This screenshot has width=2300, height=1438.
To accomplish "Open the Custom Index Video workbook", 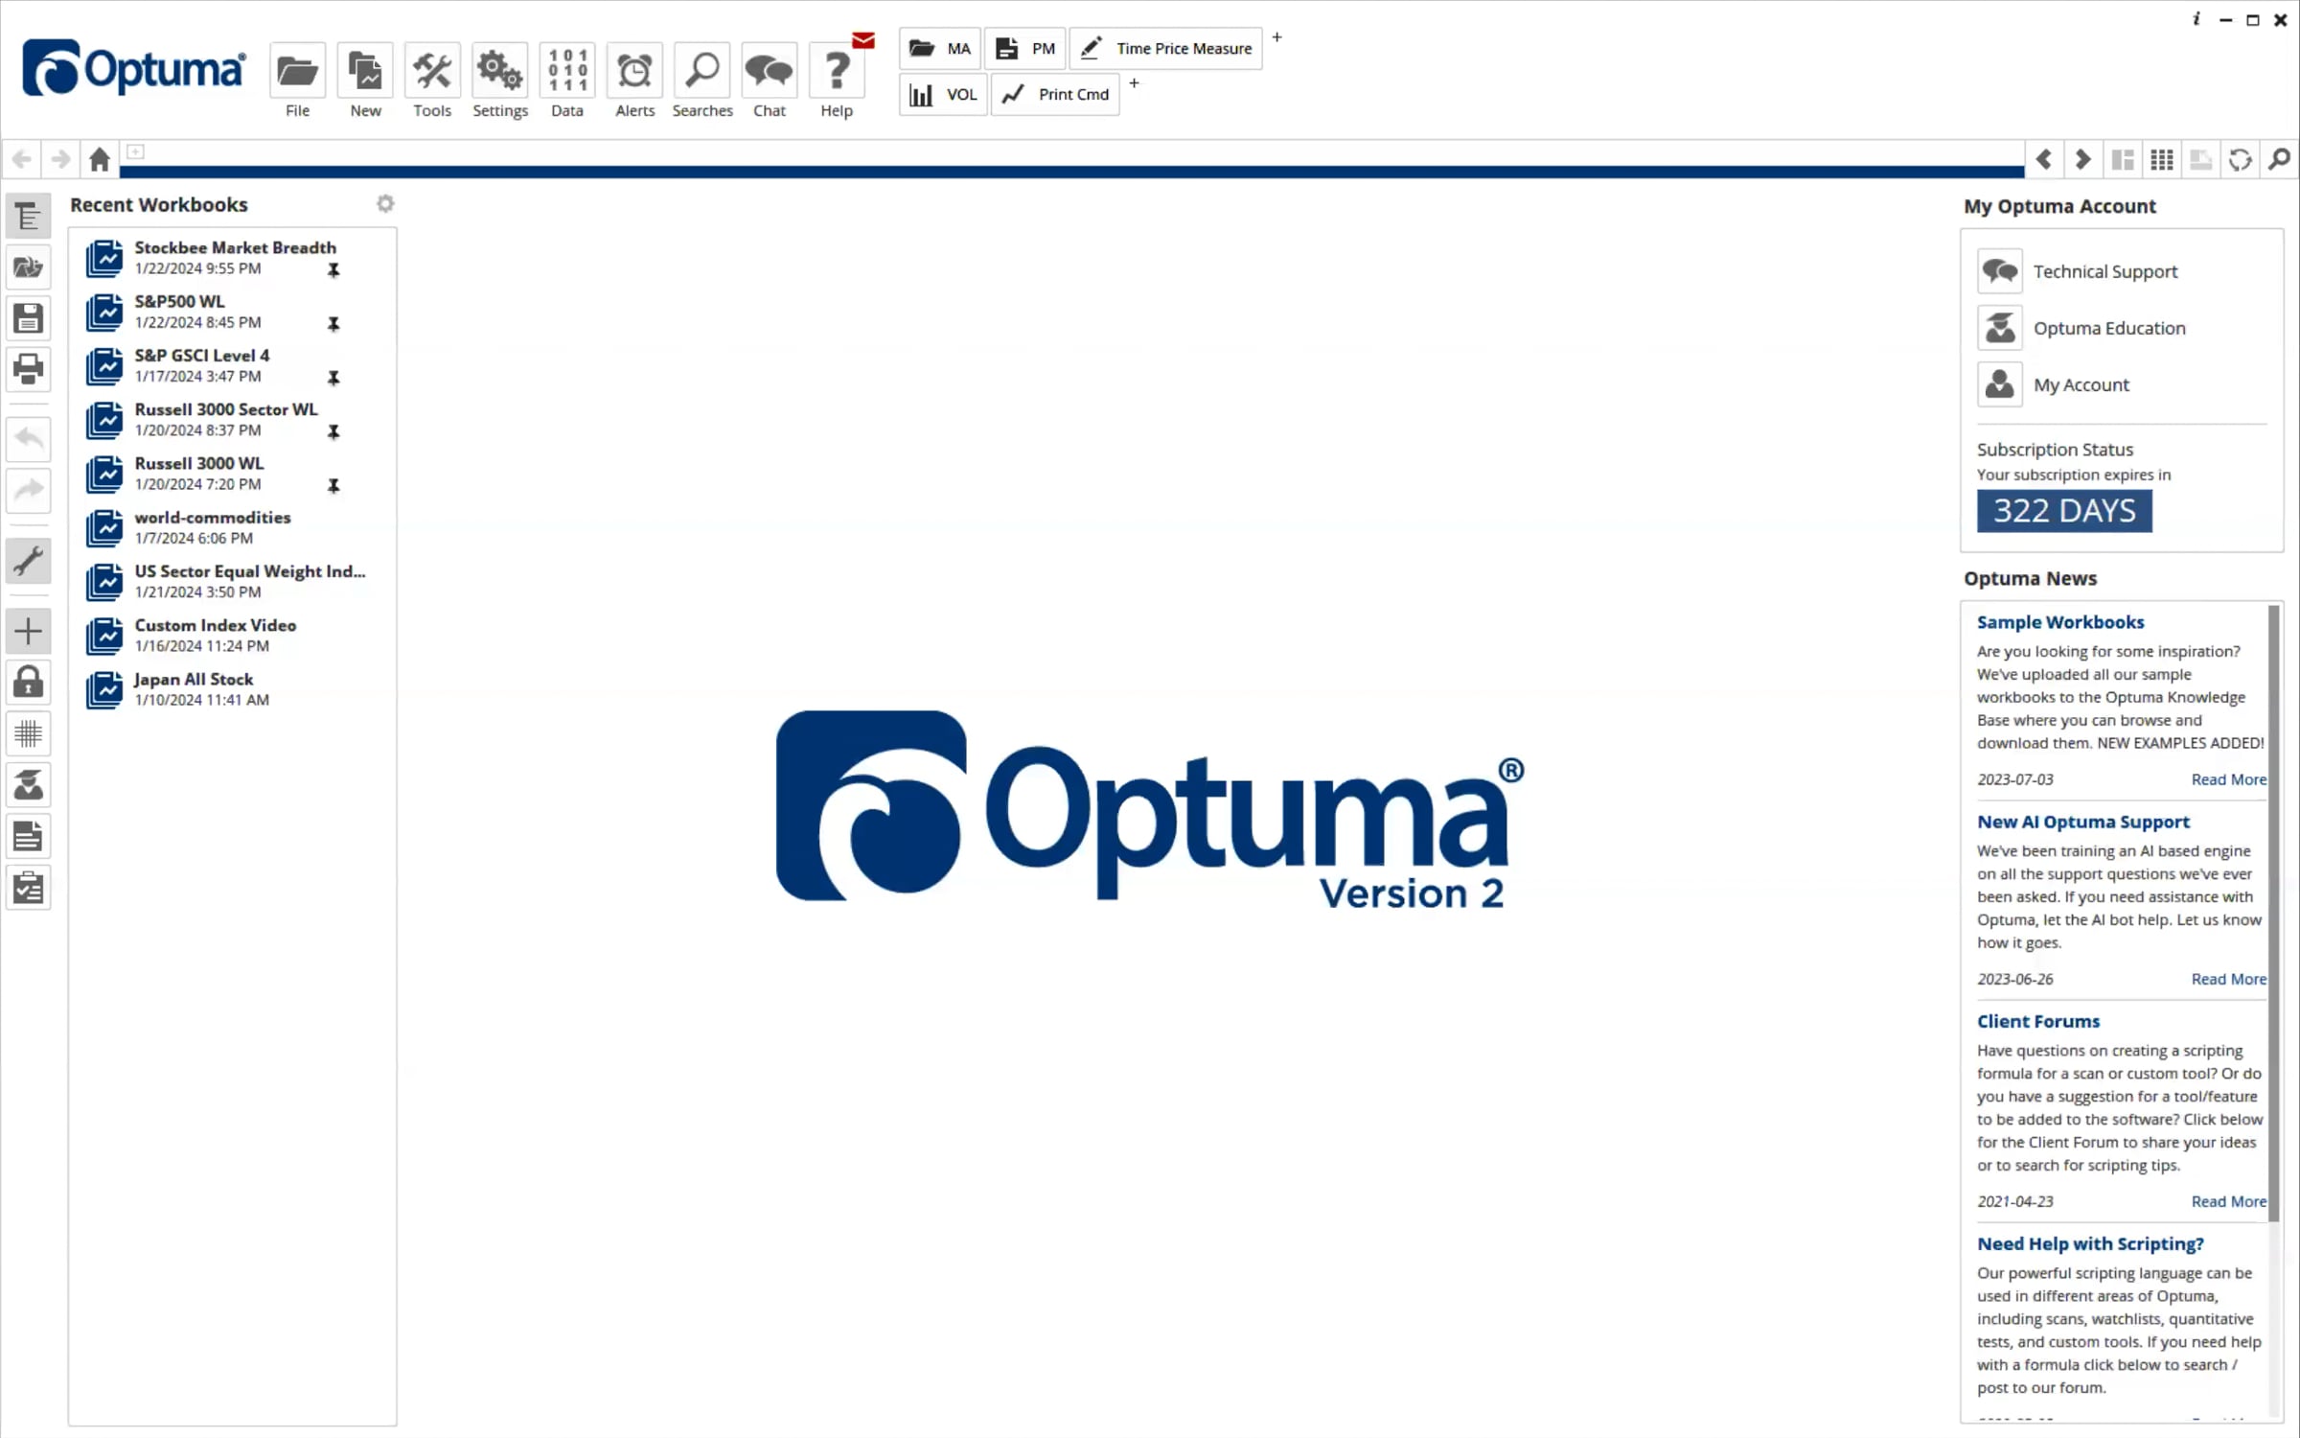I will click(234, 635).
